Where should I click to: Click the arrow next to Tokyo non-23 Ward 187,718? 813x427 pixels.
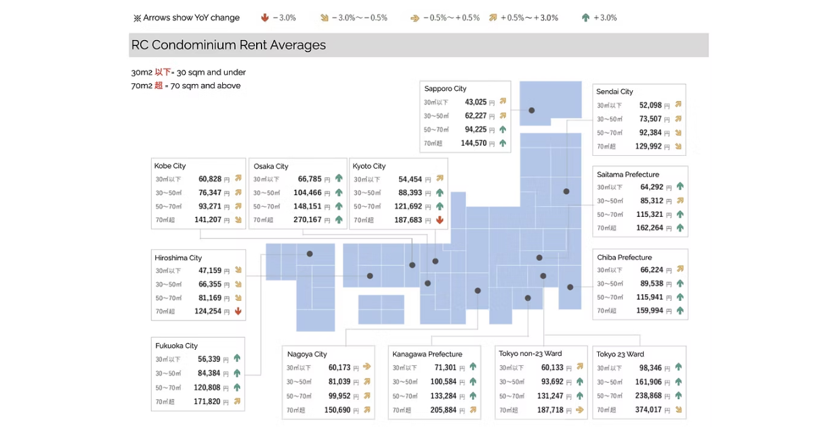[x=579, y=409]
